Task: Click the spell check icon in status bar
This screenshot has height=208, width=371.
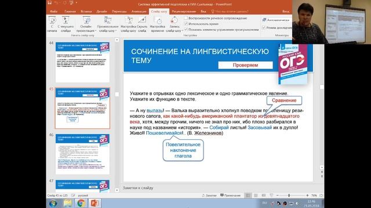Action: coord(73,195)
